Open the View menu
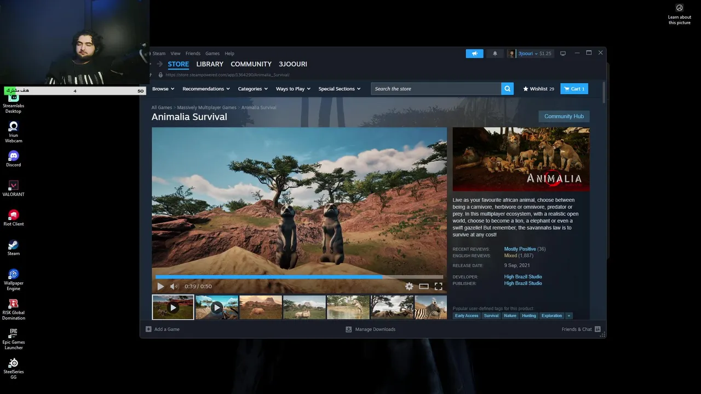This screenshot has height=394, width=701. tap(175, 54)
